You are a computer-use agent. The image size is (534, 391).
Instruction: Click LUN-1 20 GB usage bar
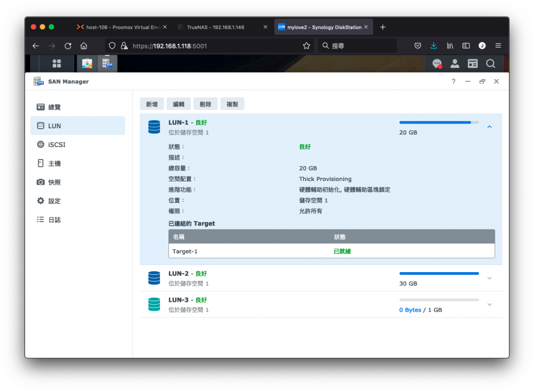[x=439, y=123]
